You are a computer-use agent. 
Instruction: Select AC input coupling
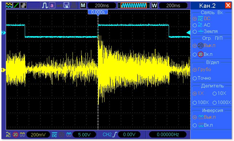coord(195,25)
